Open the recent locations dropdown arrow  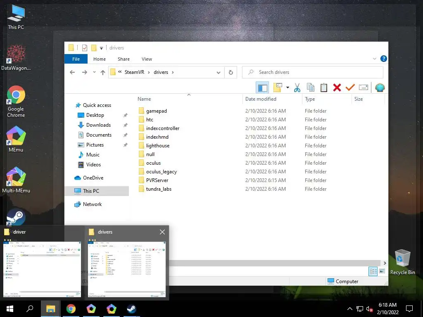94,72
